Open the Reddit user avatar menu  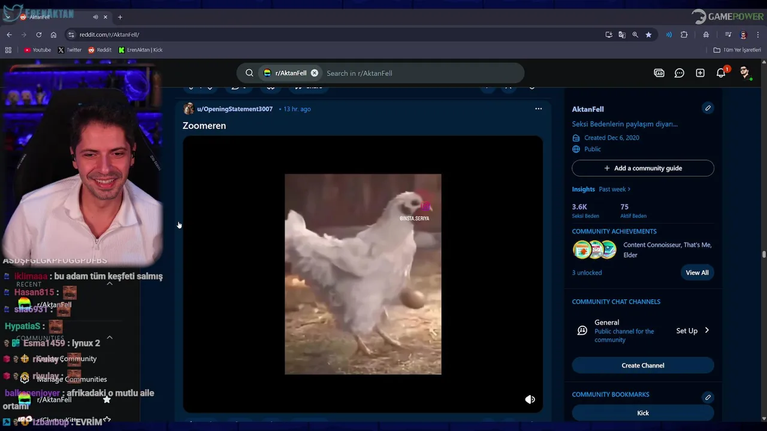coord(744,73)
